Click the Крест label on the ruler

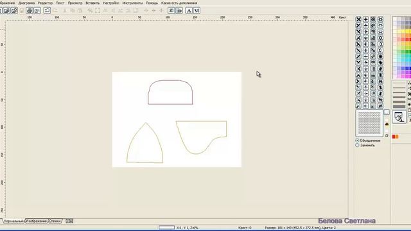click(342, 17)
